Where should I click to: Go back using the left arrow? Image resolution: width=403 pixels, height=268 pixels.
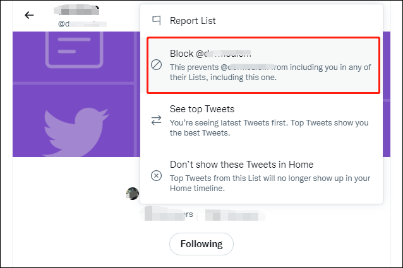29,15
